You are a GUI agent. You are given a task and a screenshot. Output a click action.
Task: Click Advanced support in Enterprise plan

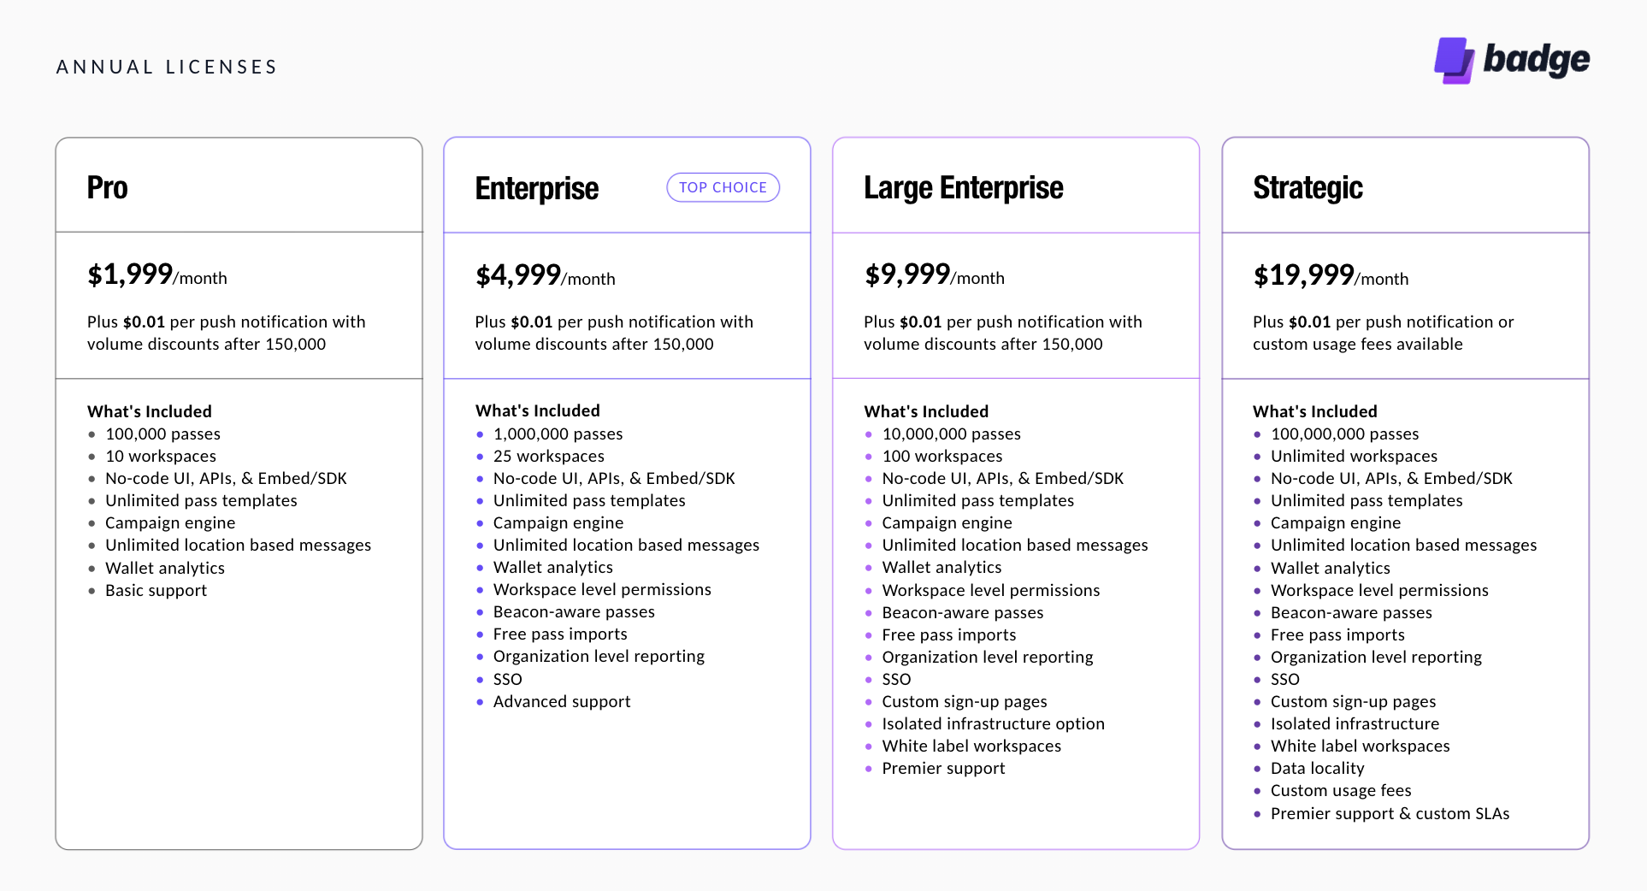tap(562, 701)
